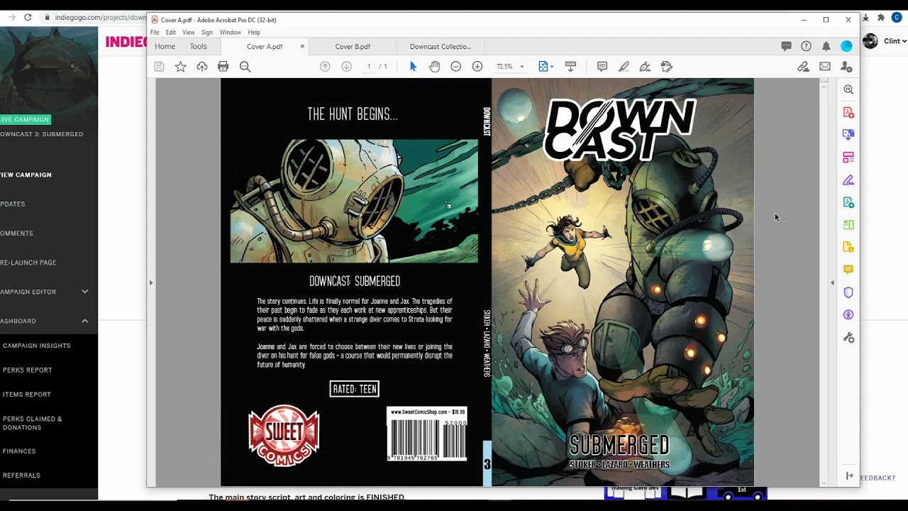
Task: Close the Cover A.pdf tab
Action: click(302, 47)
